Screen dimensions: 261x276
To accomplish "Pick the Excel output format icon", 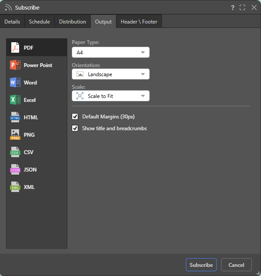I will tap(16, 100).
